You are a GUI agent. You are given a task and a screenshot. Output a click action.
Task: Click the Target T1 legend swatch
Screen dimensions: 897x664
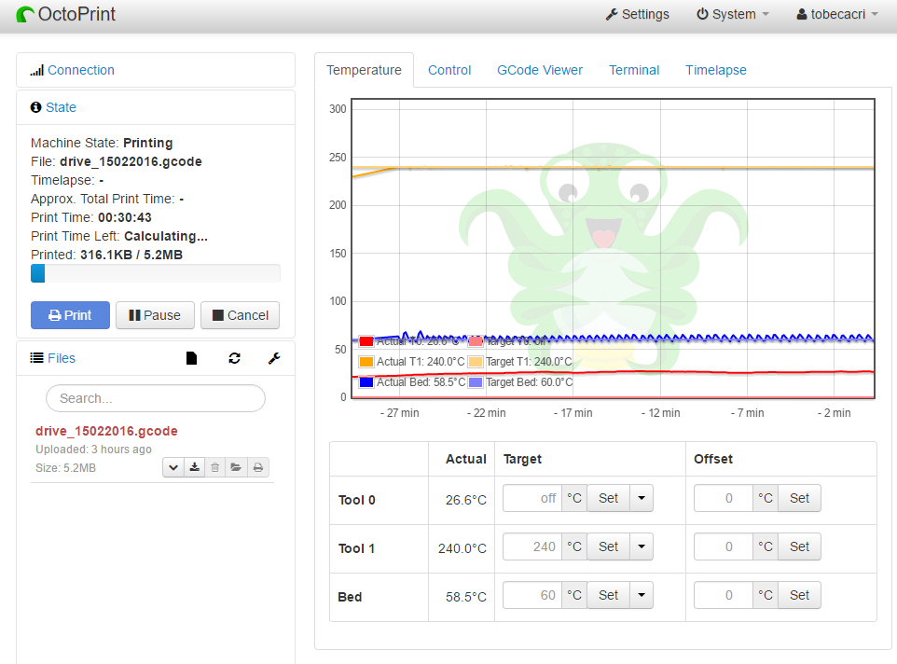[476, 362]
